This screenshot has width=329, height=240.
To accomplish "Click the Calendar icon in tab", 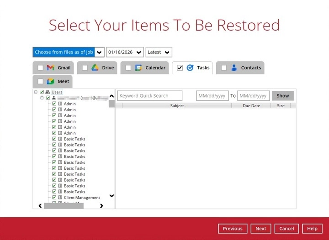I will (x=138, y=68).
